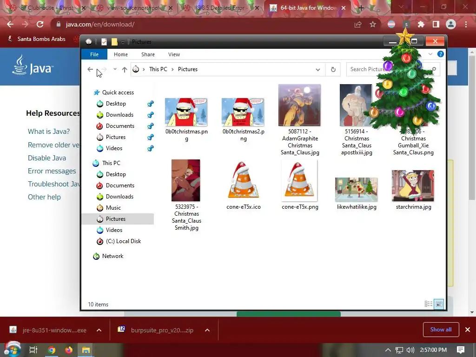Open Desktop under Quick access

116,104
